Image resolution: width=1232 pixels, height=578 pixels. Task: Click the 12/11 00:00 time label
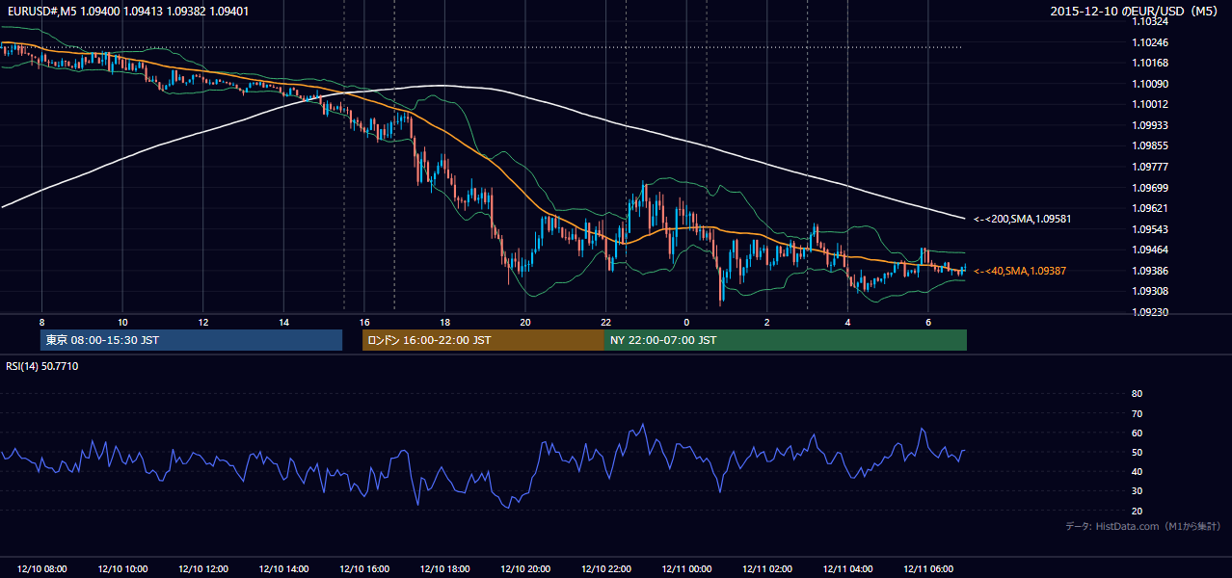(687, 569)
